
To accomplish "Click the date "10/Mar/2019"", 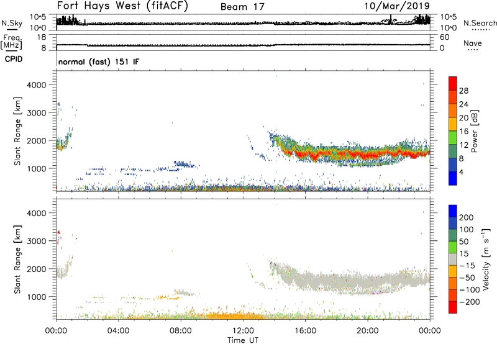I will pyautogui.click(x=397, y=6).
